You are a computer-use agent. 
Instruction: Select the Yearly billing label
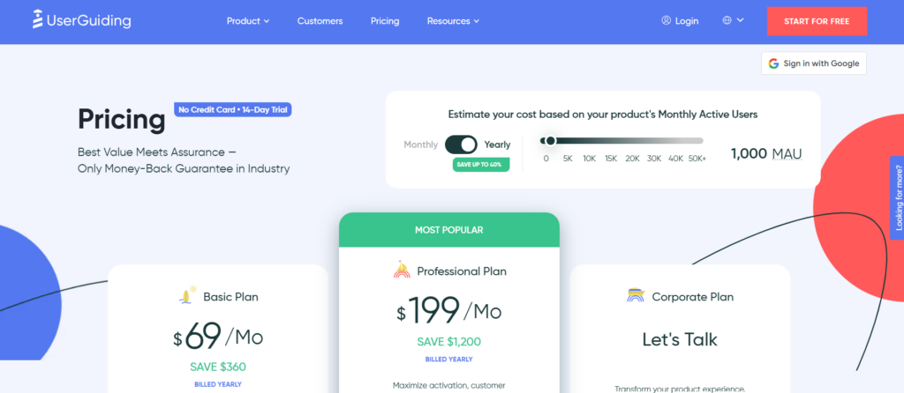[497, 145]
